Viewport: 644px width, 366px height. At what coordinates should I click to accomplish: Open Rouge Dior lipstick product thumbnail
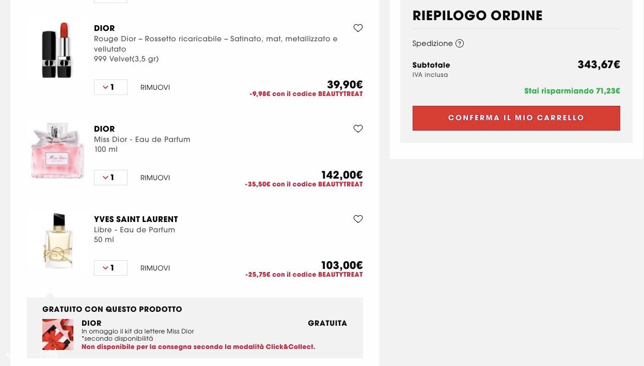(x=57, y=51)
